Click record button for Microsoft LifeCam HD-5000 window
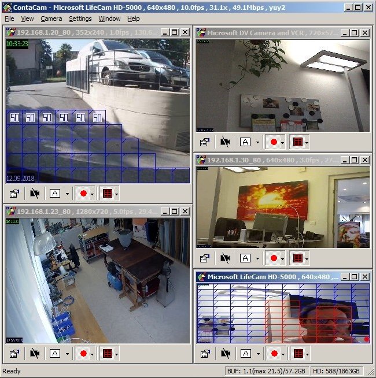 point(274,354)
